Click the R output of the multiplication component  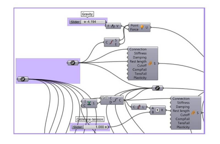[x=163, y=110]
